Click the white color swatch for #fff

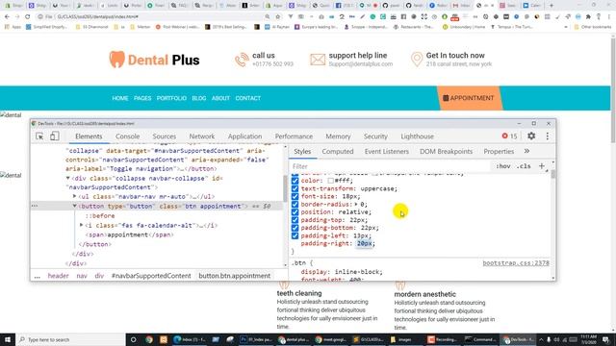(331, 181)
